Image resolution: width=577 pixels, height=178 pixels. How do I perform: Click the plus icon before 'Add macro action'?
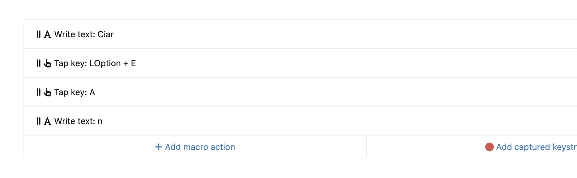tap(159, 147)
